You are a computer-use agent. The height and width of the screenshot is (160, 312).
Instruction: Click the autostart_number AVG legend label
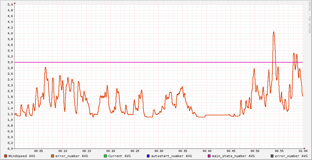click(x=171, y=156)
